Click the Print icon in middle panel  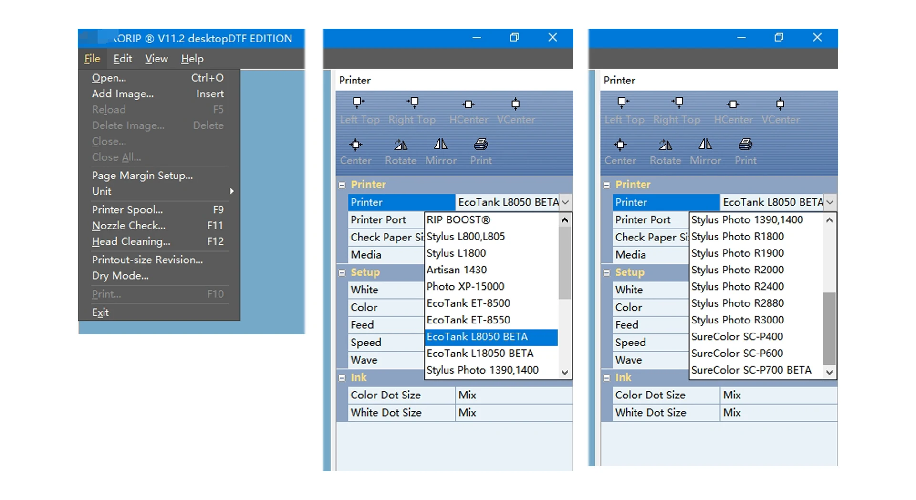pyautogui.click(x=481, y=144)
